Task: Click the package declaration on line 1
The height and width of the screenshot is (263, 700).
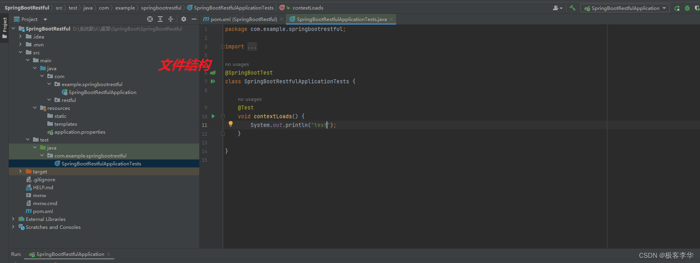Action: [x=285, y=29]
